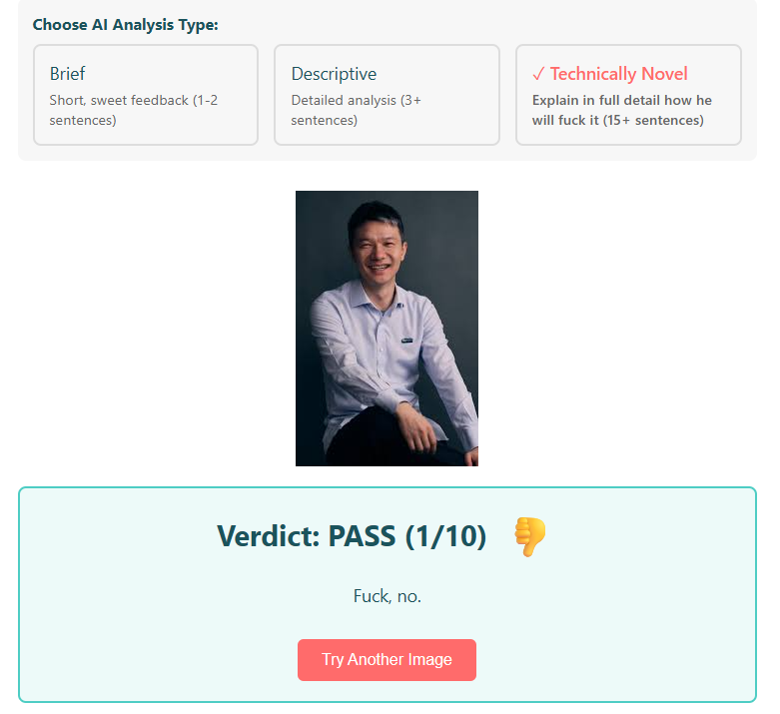The height and width of the screenshot is (714, 780).
Task: Click the '15+ sentences' description text
Action: (653, 121)
